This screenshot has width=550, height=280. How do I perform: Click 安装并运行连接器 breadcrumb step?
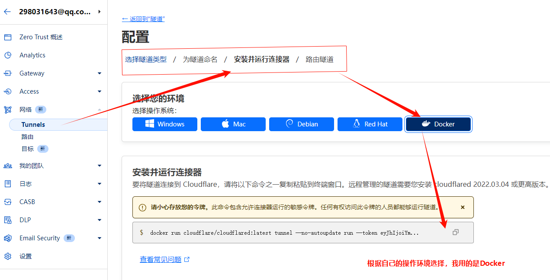(261, 60)
